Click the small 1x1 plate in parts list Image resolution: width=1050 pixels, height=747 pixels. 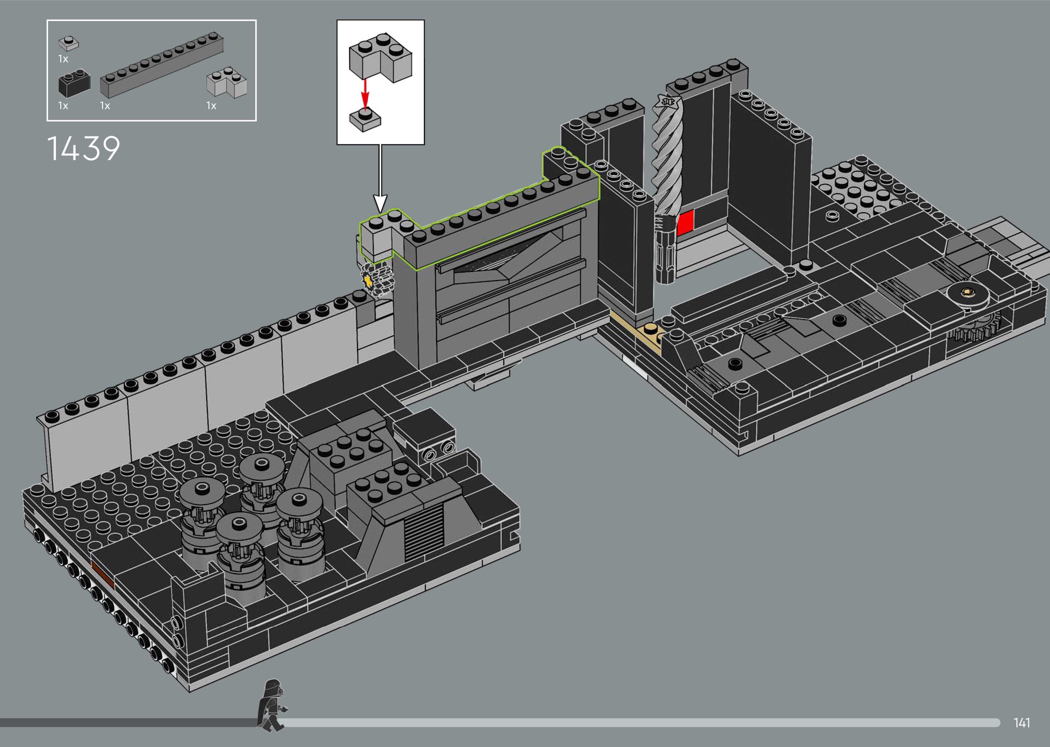coord(68,43)
